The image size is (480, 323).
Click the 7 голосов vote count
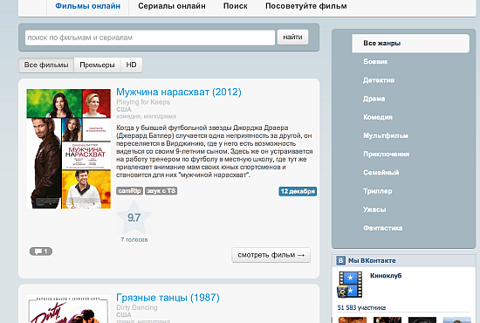(x=134, y=240)
